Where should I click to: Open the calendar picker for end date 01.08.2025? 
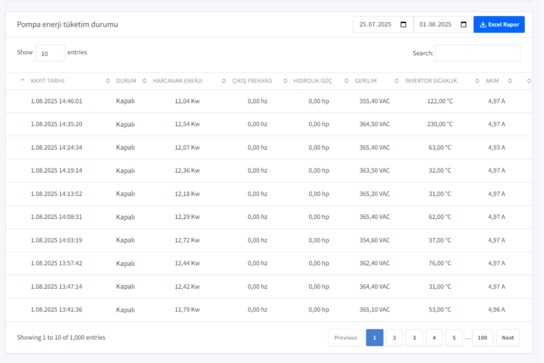coord(463,24)
